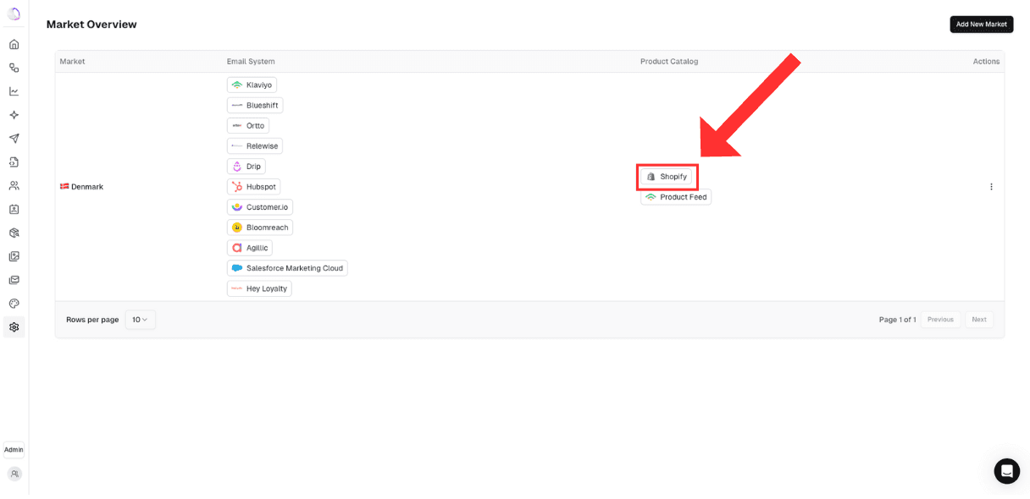The image size is (1030, 499).
Task: Click the Previous page button
Action: click(x=940, y=320)
